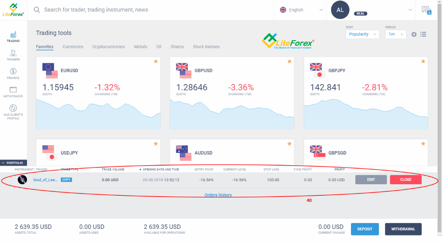Click the search magnifier icon

point(37,10)
